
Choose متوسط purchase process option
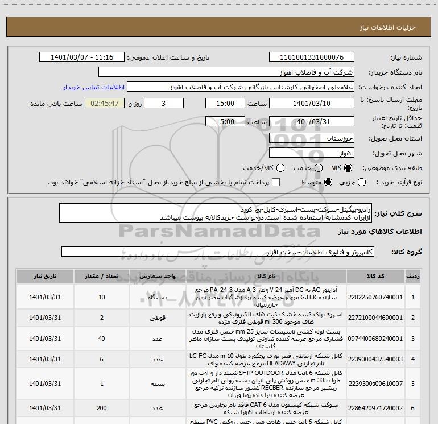pyautogui.click(x=328, y=182)
